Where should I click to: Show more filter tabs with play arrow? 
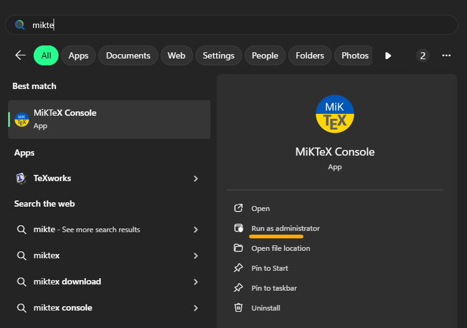pyautogui.click(x=388, y=55)
